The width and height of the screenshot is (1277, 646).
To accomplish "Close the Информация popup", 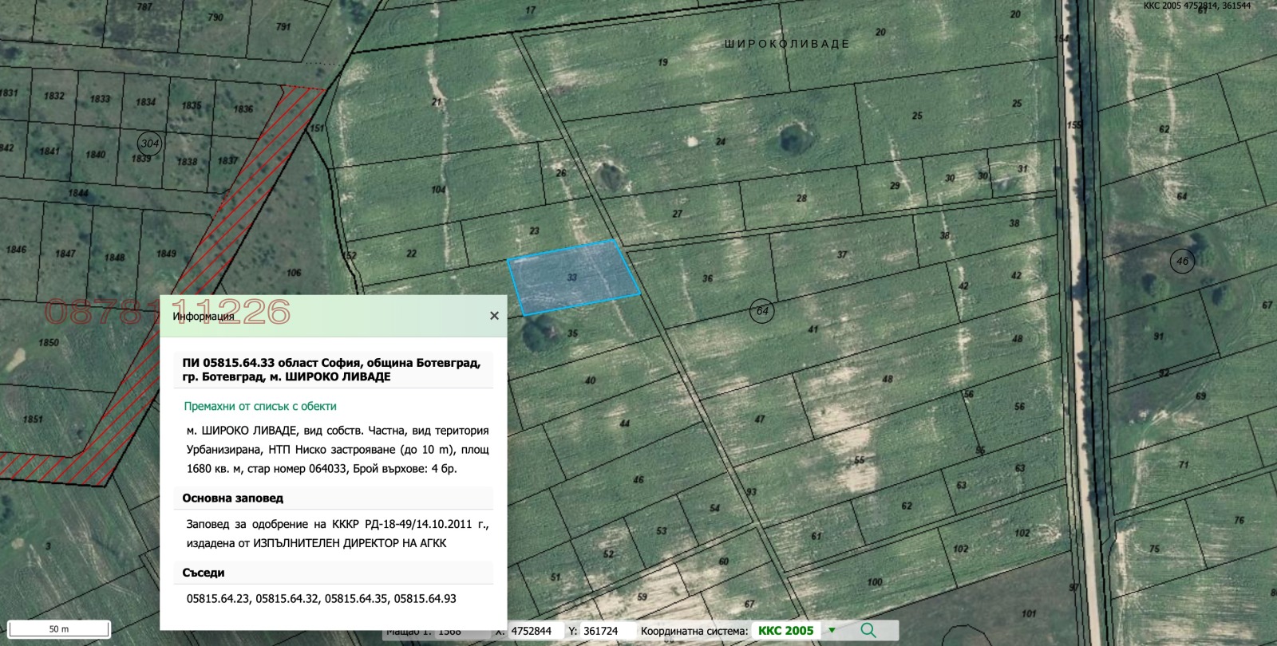I will [494, 316].
